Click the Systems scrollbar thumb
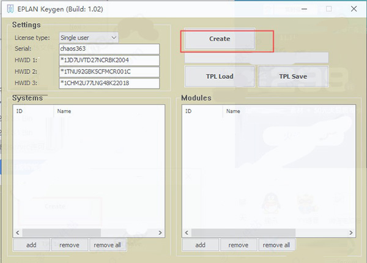This screenshot has height=263, width=367. pos(62,233)
